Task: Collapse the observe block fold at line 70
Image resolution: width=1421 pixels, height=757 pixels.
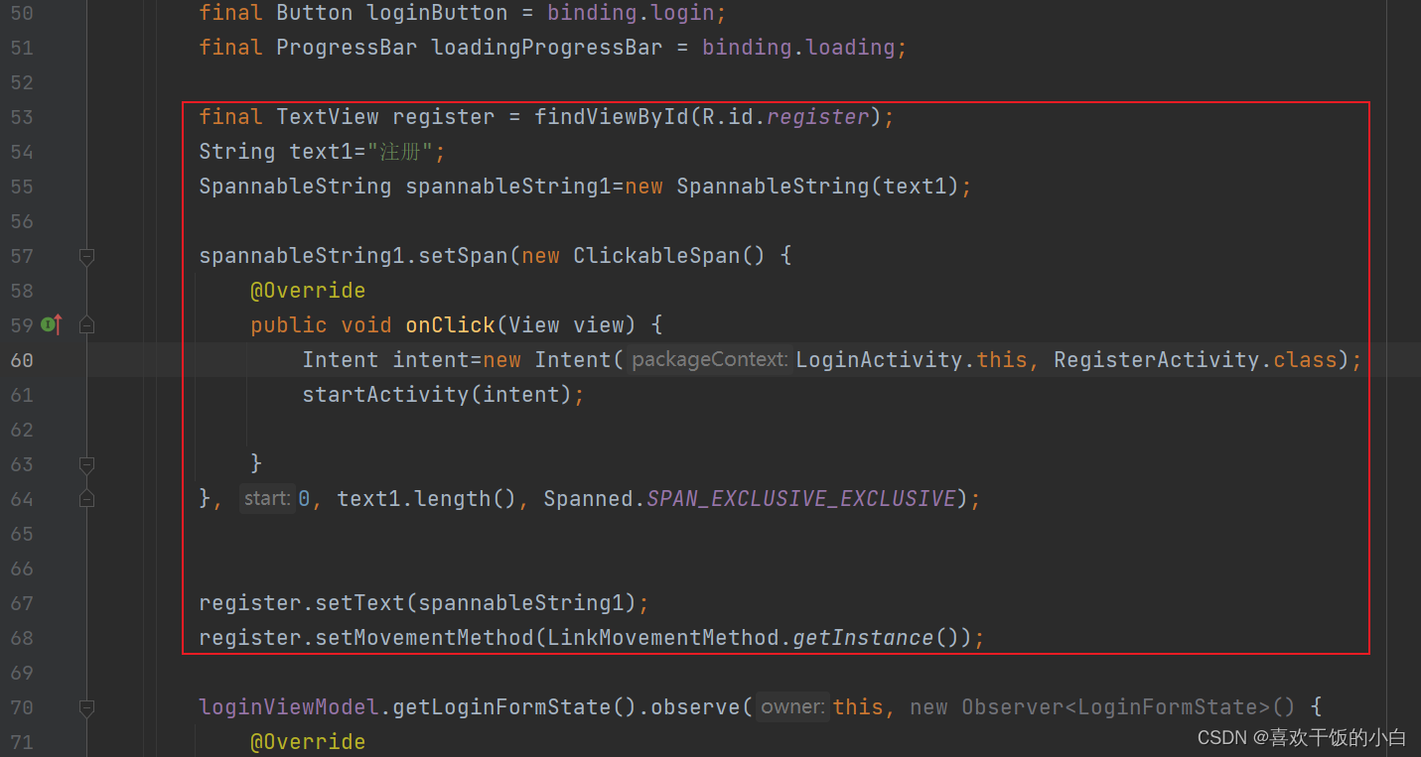Action: pos(86,707)
